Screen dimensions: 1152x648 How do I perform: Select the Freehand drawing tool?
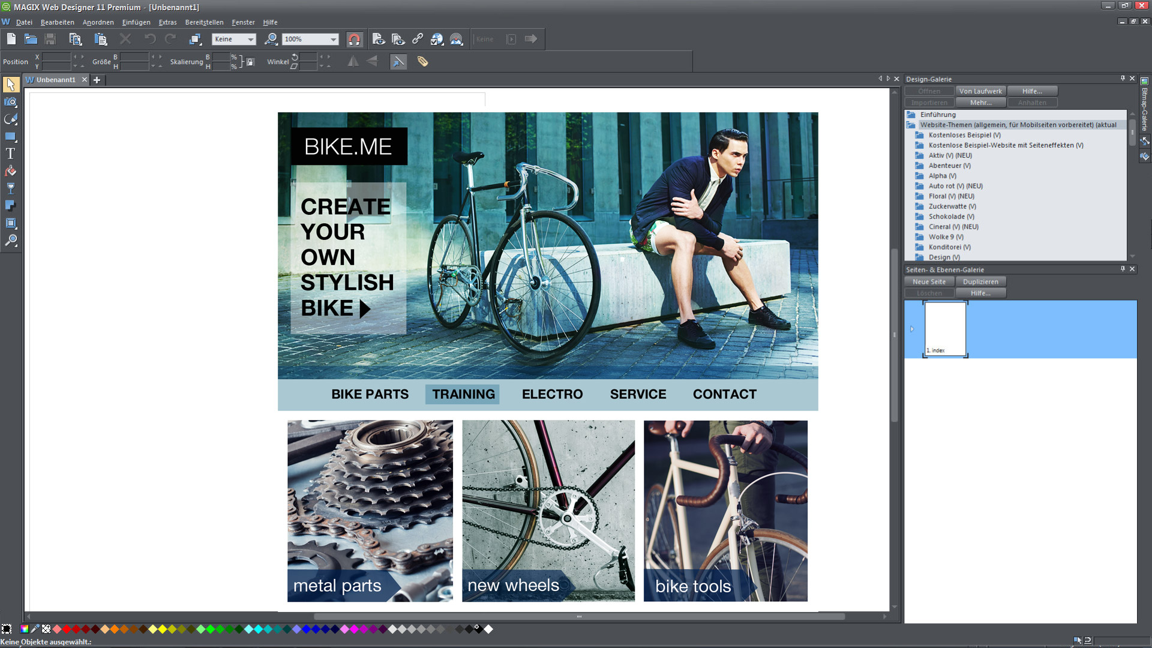pos(10,119)
